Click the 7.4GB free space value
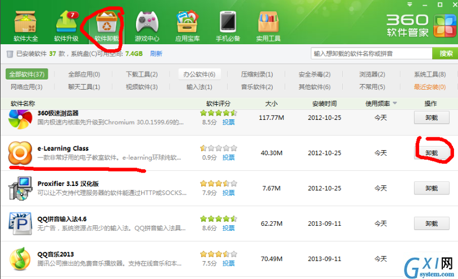The height and width of the screenshot is (279, 458). (134, 54)
